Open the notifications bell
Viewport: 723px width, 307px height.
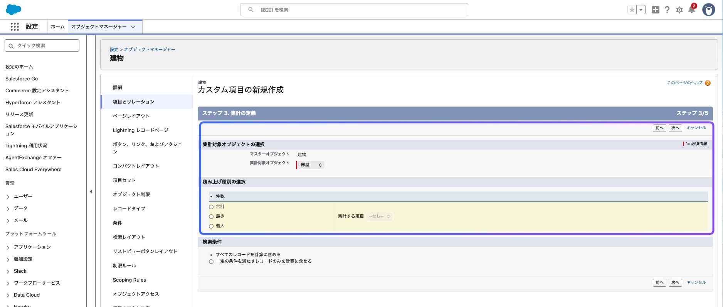point(692,10)
